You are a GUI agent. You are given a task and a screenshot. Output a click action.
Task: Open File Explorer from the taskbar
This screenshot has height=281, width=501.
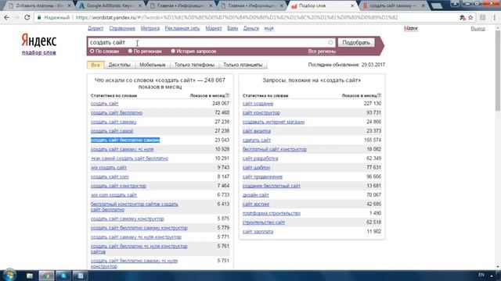point(30,276)
